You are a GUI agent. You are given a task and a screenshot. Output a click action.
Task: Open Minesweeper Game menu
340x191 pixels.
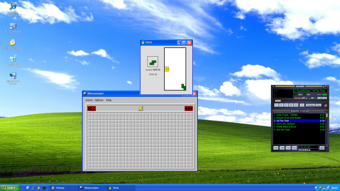[89, 100]
